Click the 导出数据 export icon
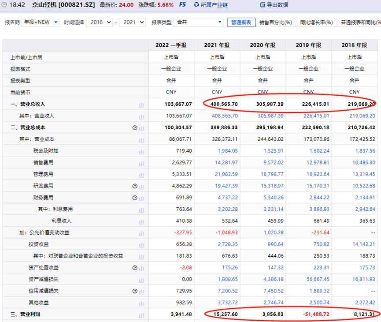The width and height of the screenshot is (381, 322). click(262, 5)
